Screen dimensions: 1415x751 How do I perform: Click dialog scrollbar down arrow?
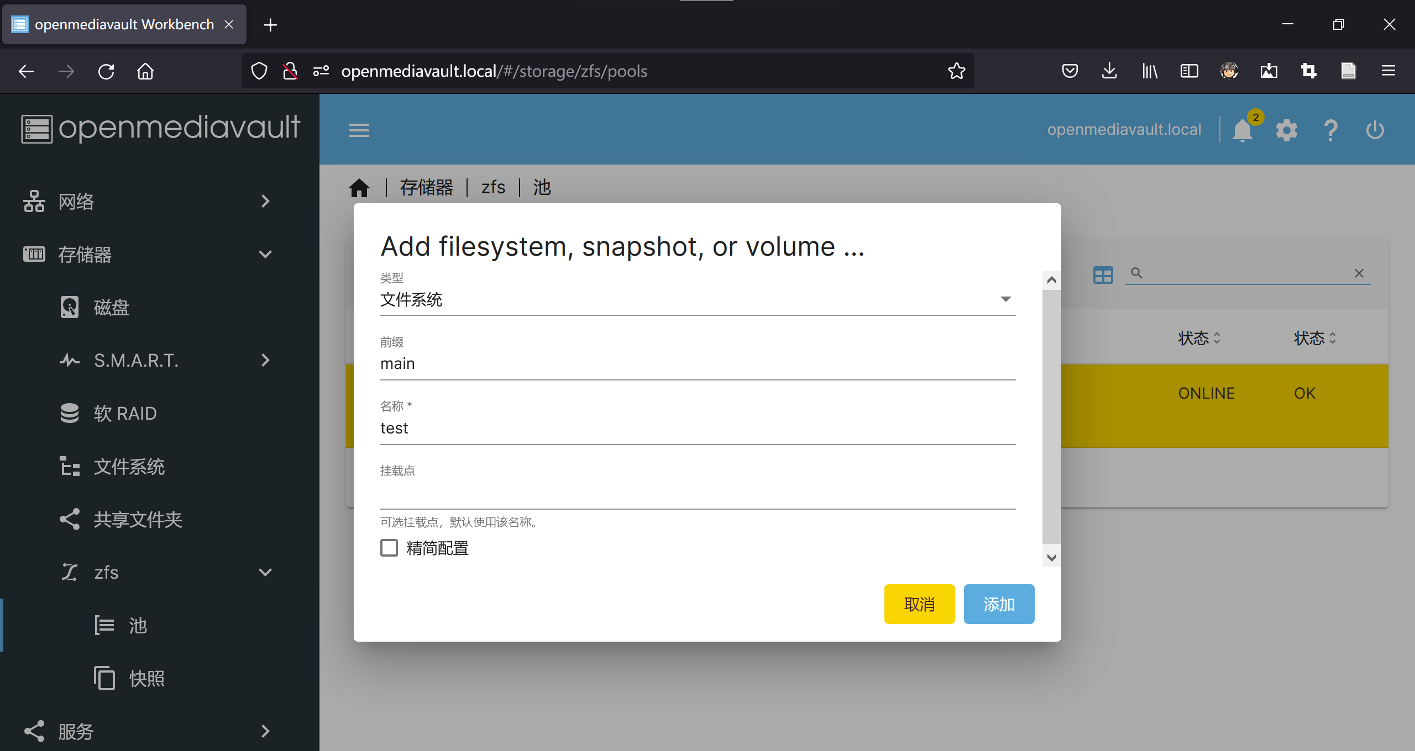[x=1051, y=557]
